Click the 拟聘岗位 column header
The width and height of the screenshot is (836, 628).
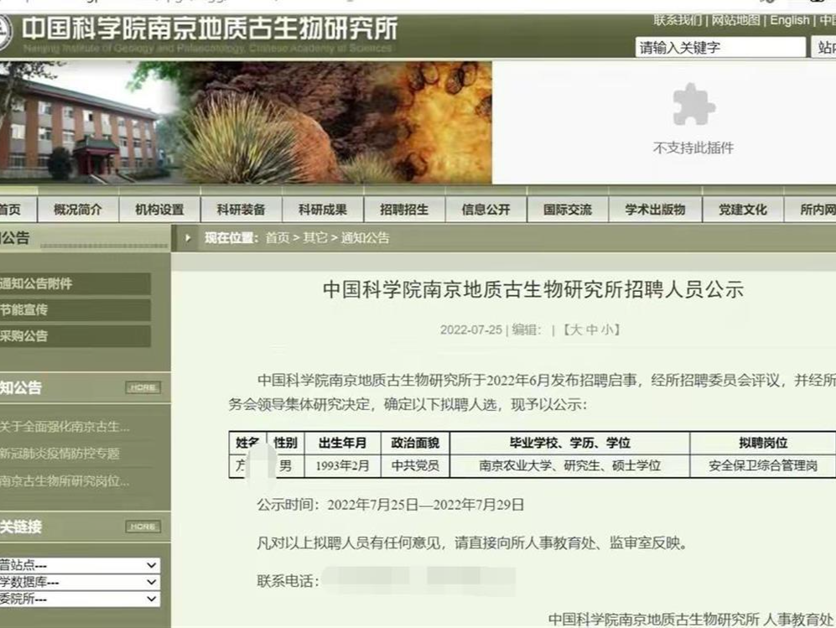point(763,443)
